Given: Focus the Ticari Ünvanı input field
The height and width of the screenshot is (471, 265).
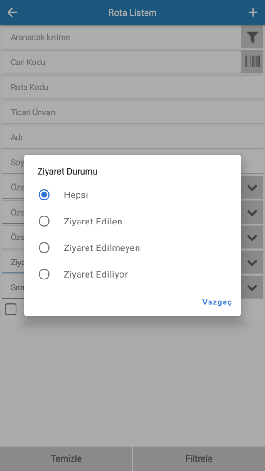Looking at the screenshot, I should pos(133,112).
